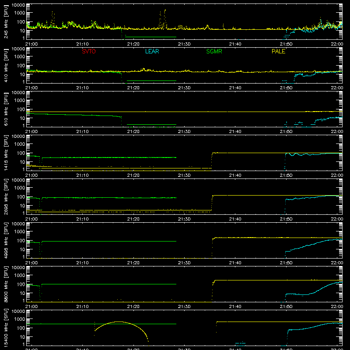Click 21:00 tick below the 8800 MHz panel
This screenshot has width=350, height=350.
(x=31, y=307)
